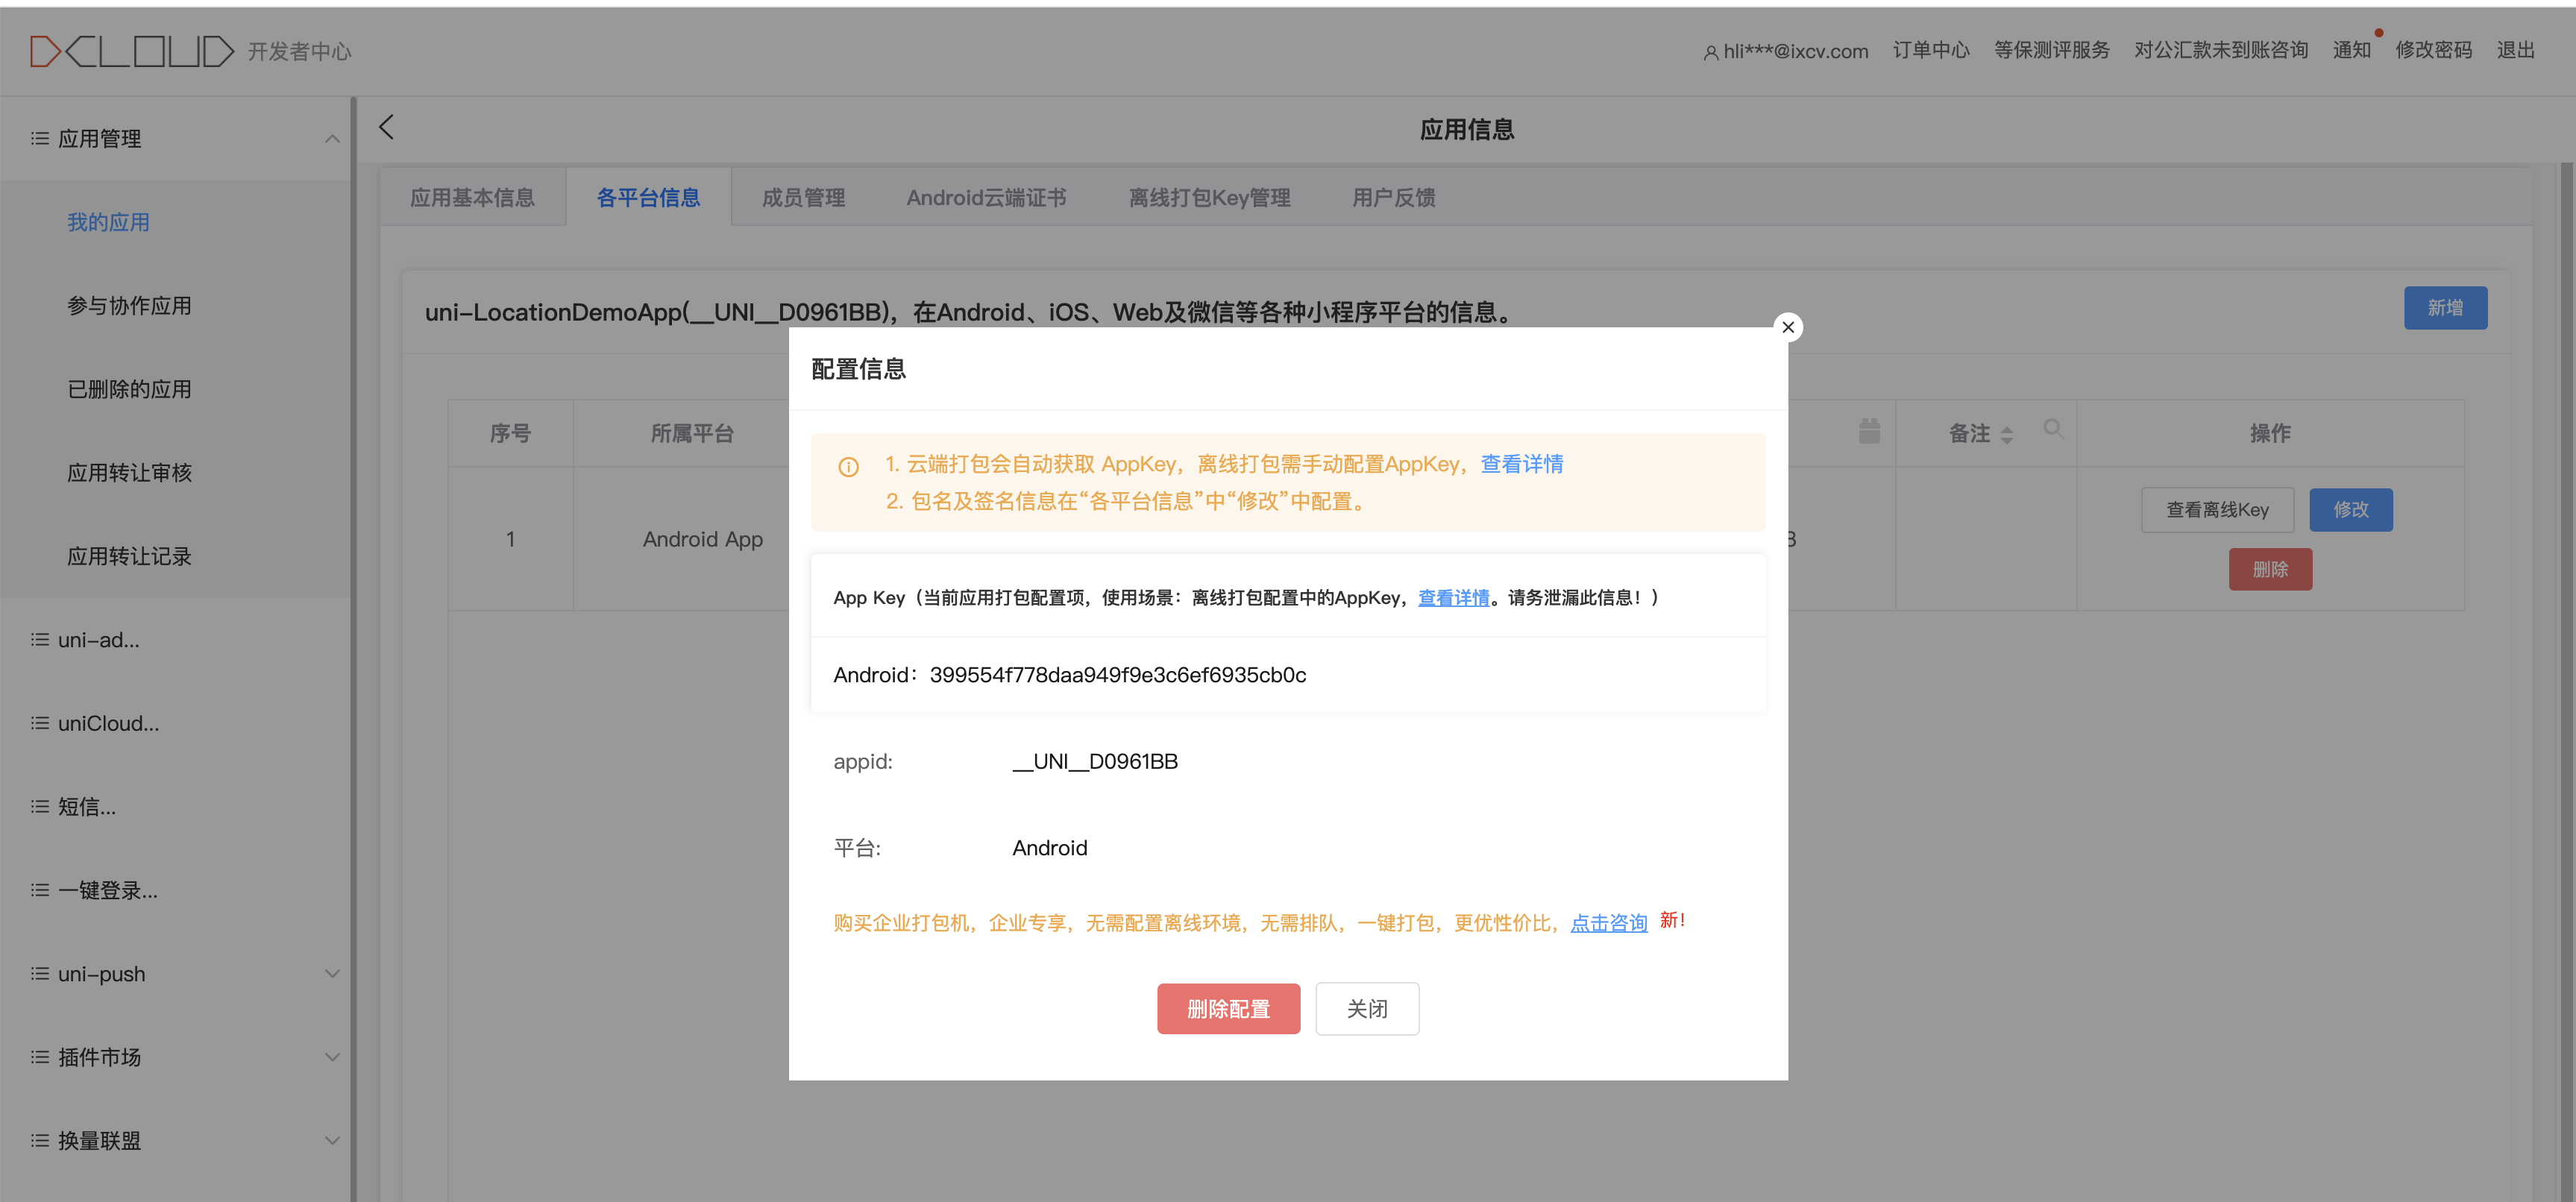Expand the uni-push sidebar menu
2576x1202 pixels.
332,973
